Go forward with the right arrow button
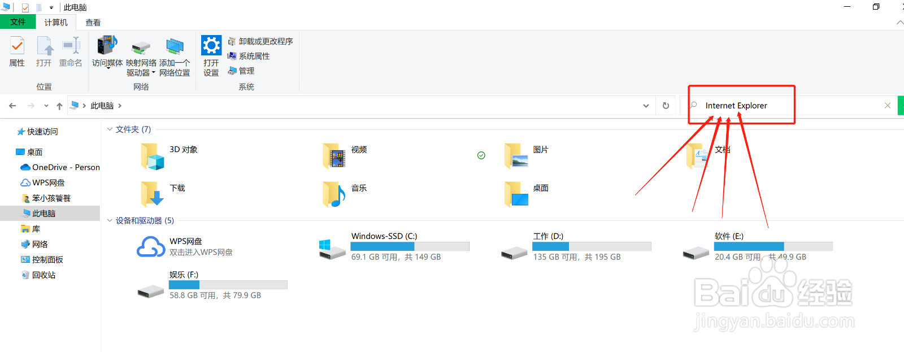Viewport: 904px width, 352px height. [31, 106]
